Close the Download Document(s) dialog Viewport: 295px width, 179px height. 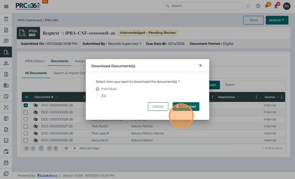[x=201, y=65]
